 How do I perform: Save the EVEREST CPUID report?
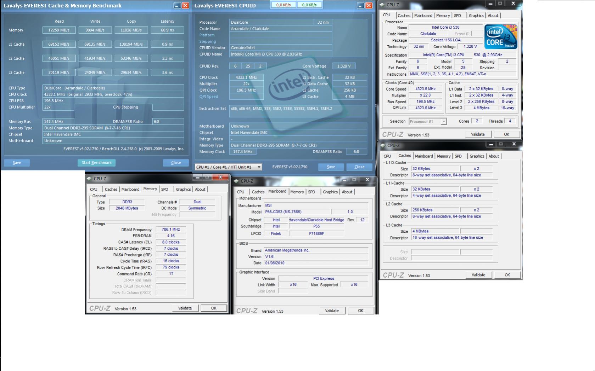pos(331,167)
